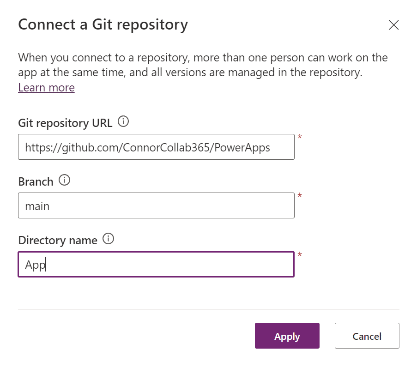Click the Connect a Git repository heading
The width and height of the screenshot is (417, 368).
(x=103, y=24)
